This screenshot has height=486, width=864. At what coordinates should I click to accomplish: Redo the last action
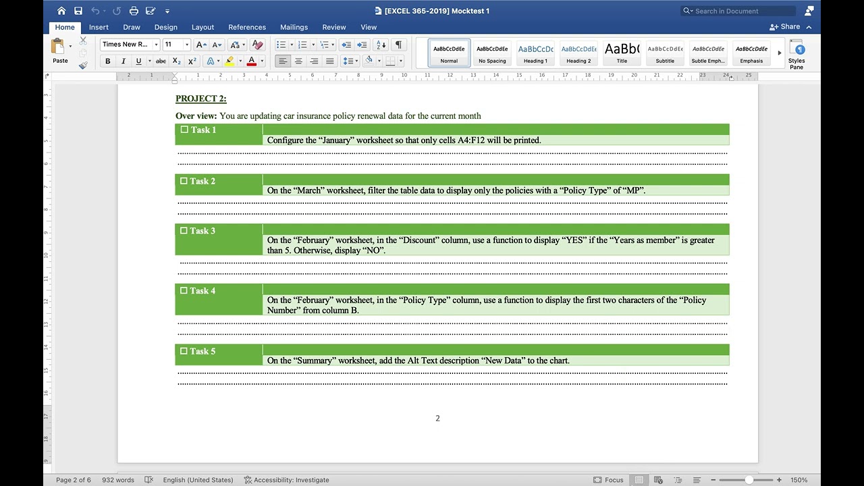[x=117, y=11]
